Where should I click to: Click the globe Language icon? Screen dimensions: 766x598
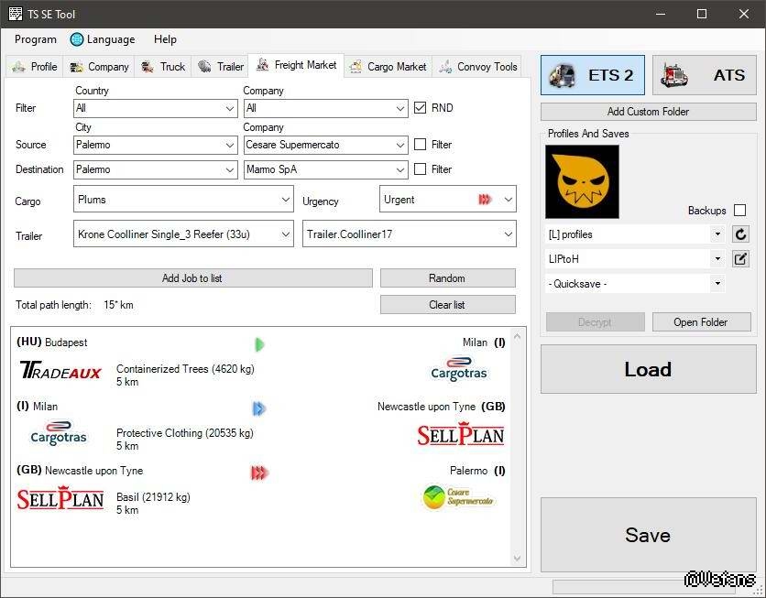coord(77,39)
